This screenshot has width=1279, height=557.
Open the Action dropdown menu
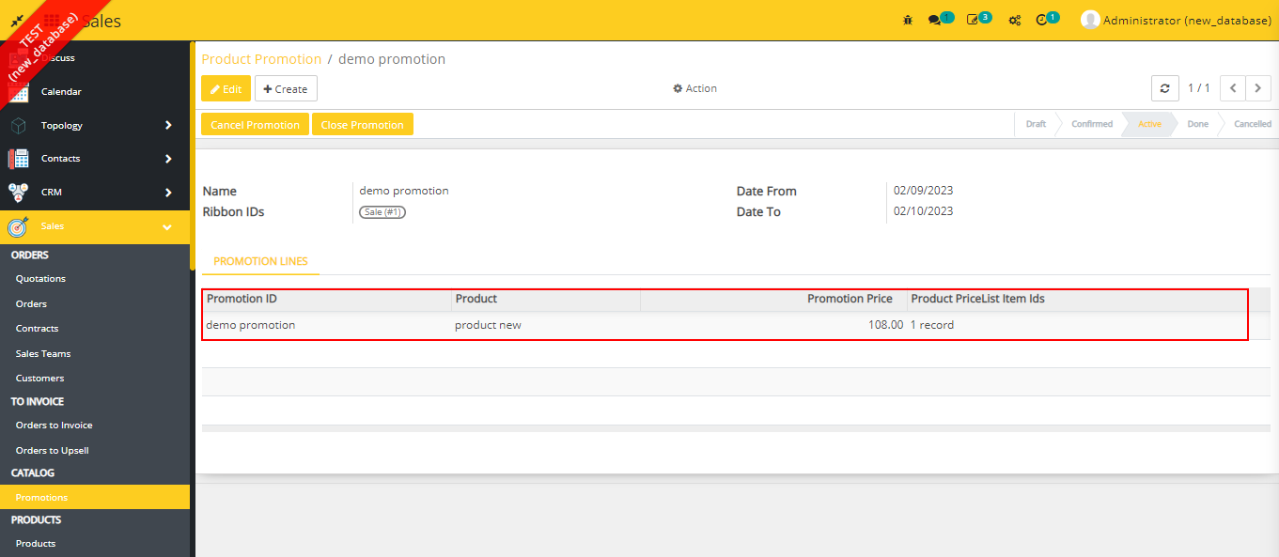click(694, 88)
